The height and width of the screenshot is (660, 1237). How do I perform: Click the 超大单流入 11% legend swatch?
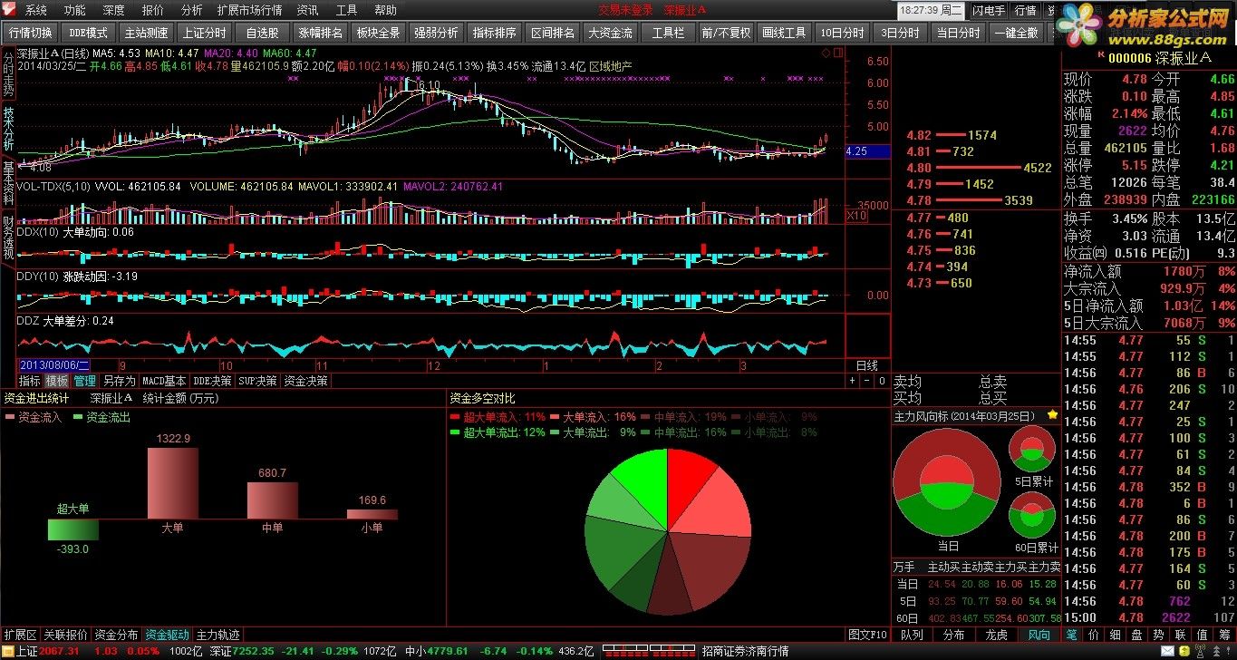(456, 417)
